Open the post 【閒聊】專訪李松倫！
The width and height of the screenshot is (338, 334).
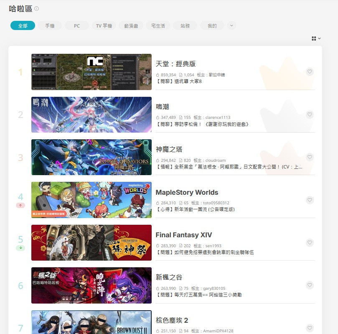pos(202,124)
